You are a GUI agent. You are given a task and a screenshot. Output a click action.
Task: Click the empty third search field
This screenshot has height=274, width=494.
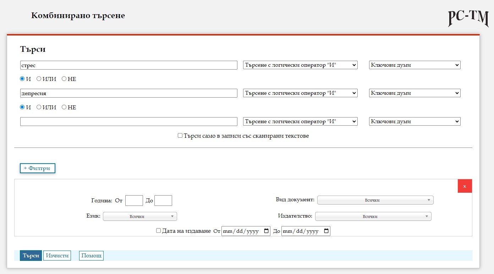[129, 121]
